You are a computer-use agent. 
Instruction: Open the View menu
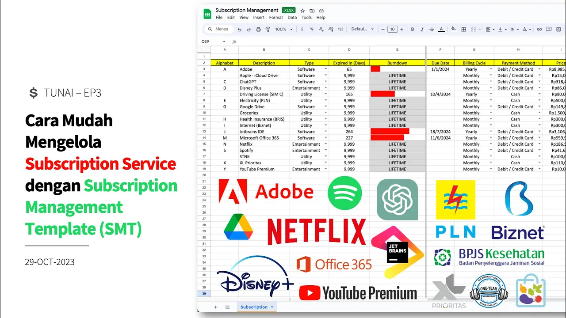click(244, 18)
